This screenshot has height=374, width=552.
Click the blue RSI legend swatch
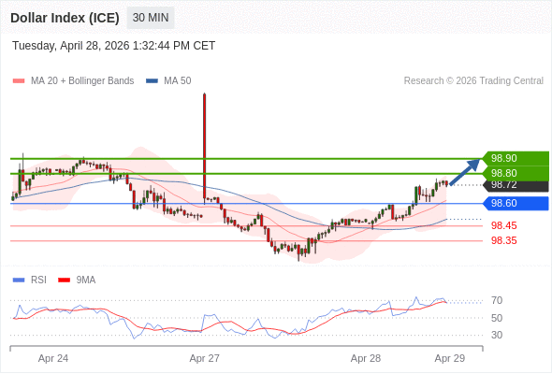tap(19, 280)
